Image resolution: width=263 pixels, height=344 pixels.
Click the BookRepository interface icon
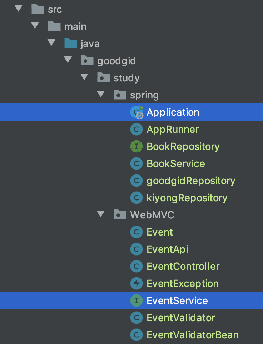point(137,146)
